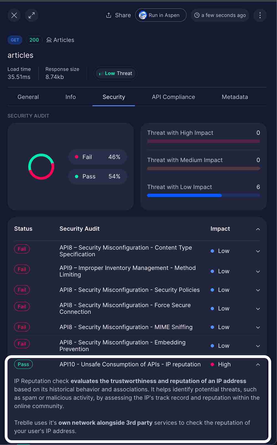This screenshot has height=445, width=277.
Task: Click 'API8 - Security Misconfiguration - MIME Sniffing' text
Action: [x=126, y=327]
